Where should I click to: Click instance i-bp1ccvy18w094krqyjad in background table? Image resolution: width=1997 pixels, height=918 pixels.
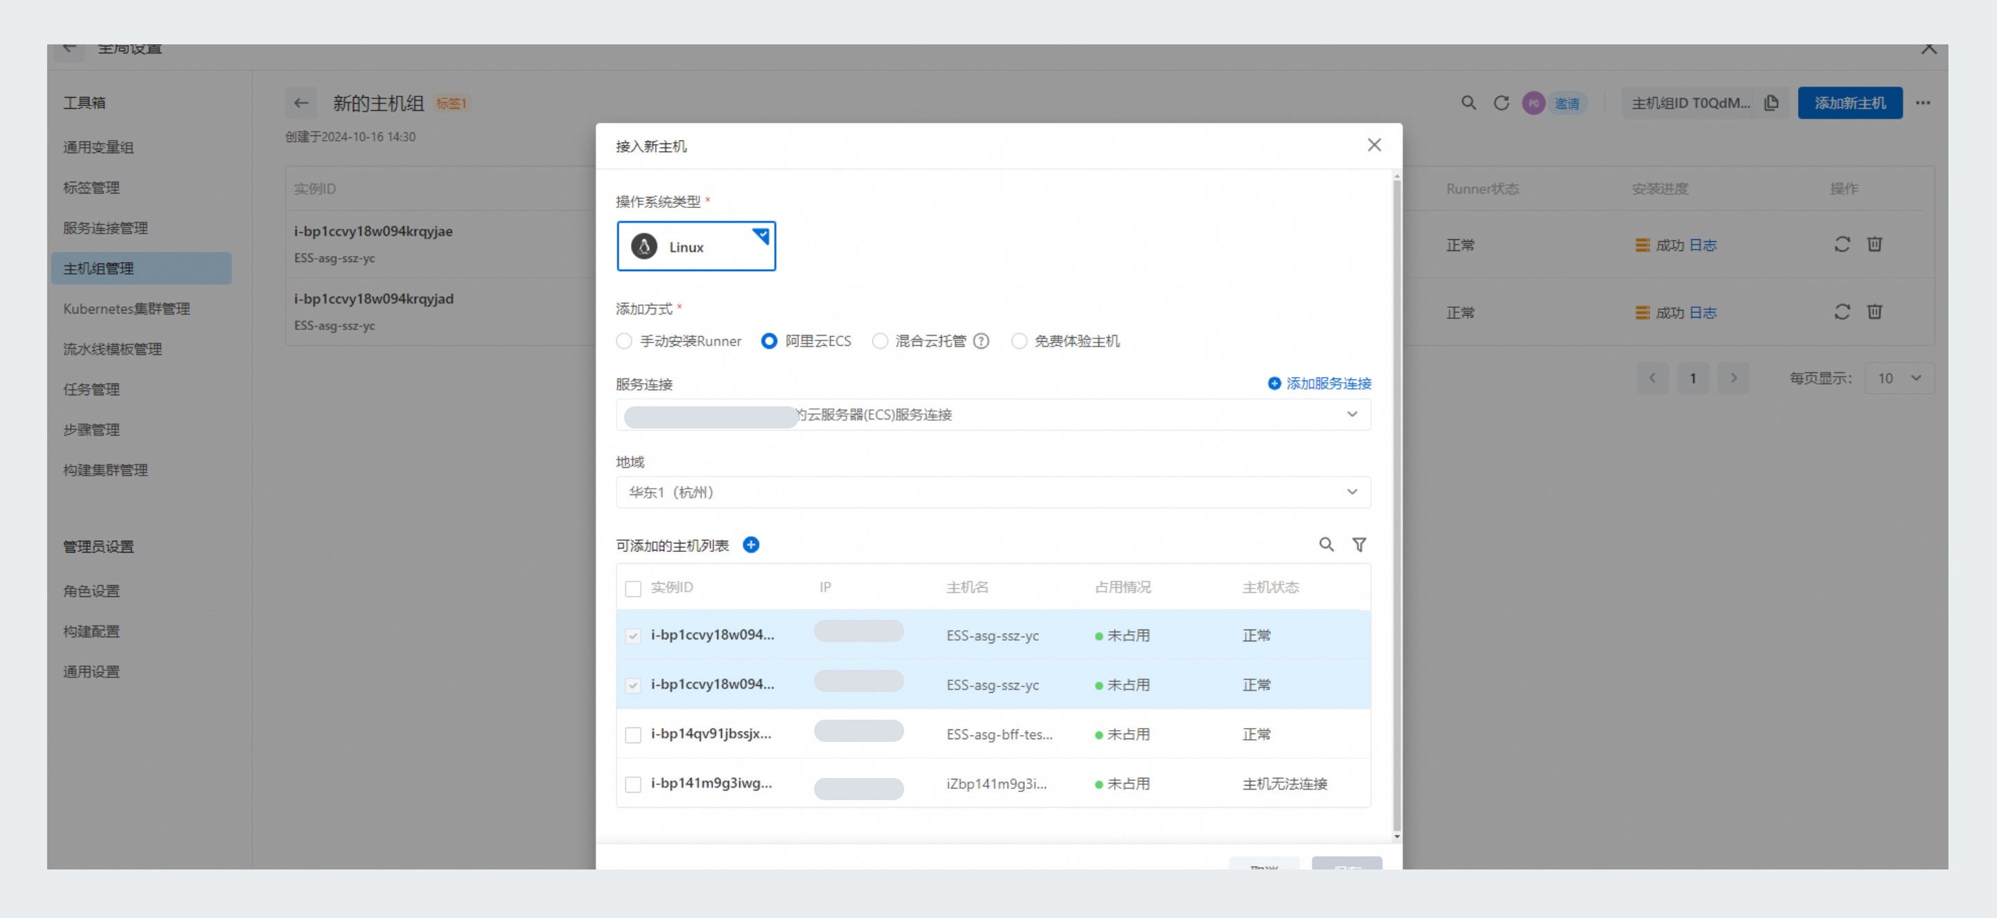(x=374, y=299)
